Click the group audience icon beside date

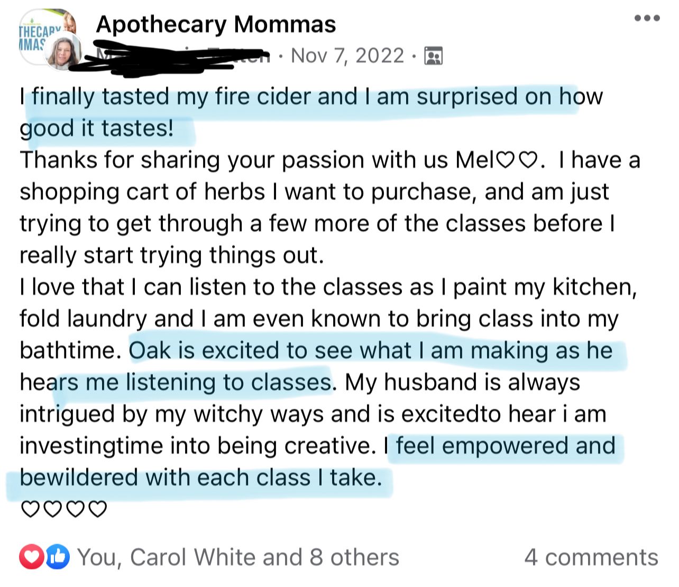point(434,56)
